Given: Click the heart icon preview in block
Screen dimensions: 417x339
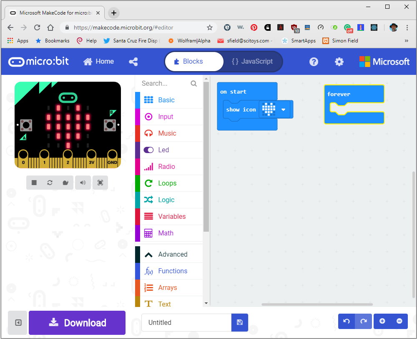Looking at the screenshot, I should point(269,109).
